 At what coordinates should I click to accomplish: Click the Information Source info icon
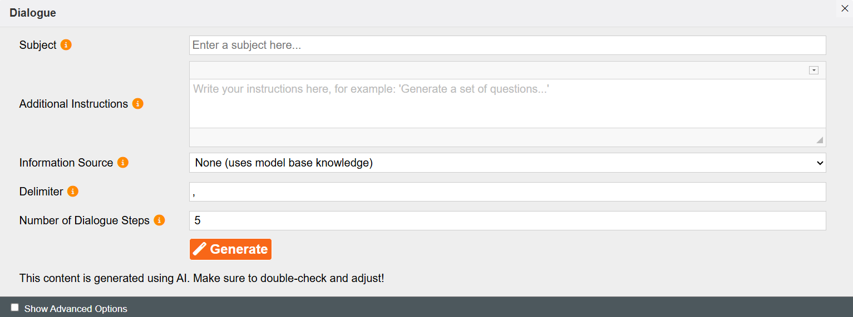point(123,163)
